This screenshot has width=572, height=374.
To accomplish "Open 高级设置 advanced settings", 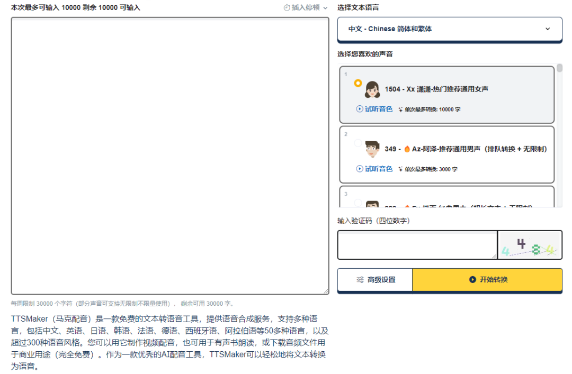I will point(375,280).
